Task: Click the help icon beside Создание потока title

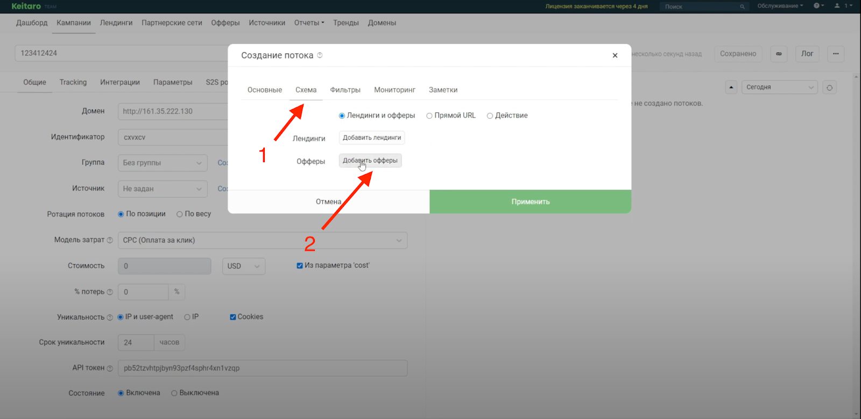Action: tap(320, 55)
